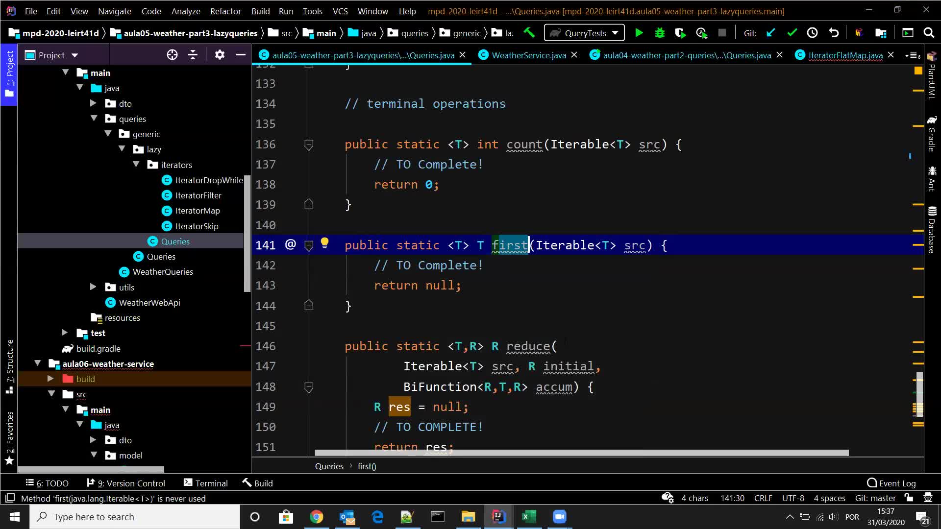Click the Windows search box
Viewport: 941px width, 529px height.
(135, 517)
